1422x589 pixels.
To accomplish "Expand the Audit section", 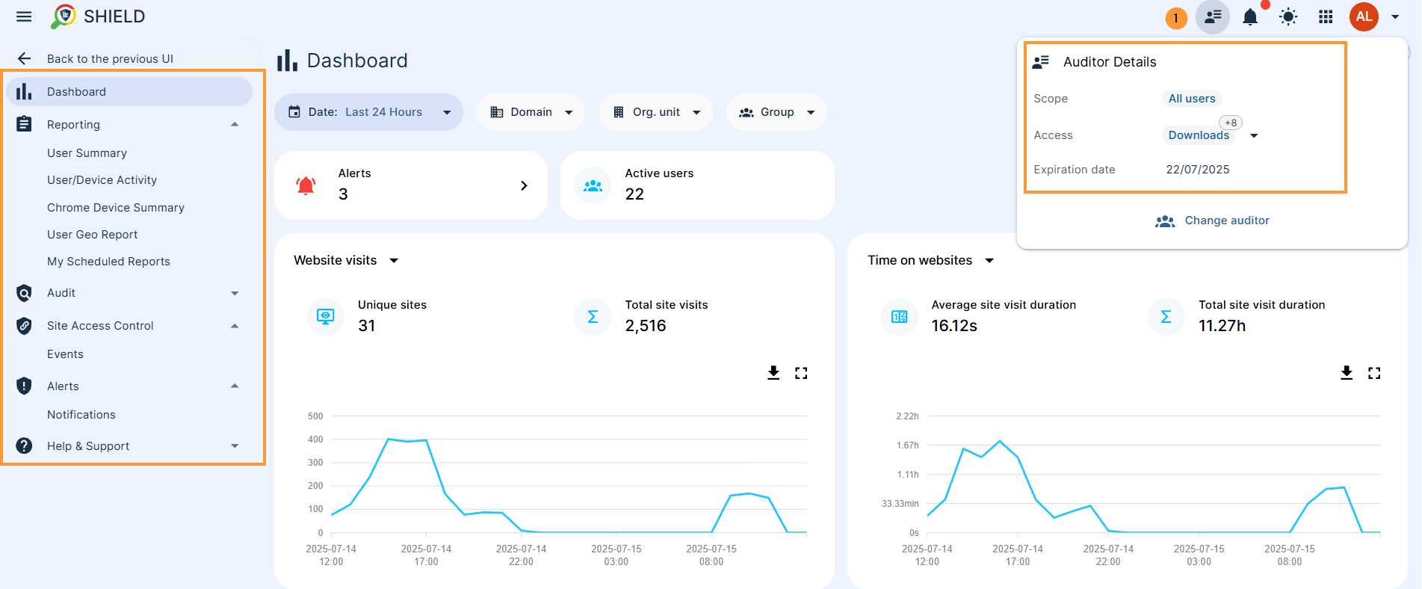I will click(235, 293).
